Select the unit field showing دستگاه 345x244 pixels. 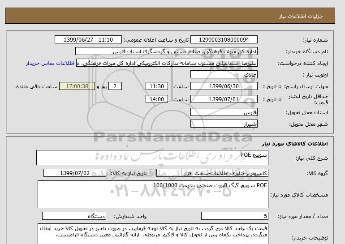74,216
